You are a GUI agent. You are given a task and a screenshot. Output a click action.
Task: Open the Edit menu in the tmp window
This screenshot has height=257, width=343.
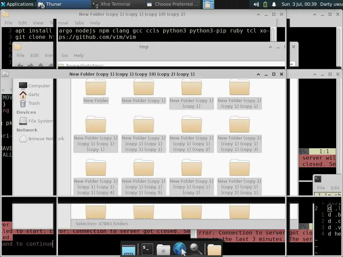[35, 55]
